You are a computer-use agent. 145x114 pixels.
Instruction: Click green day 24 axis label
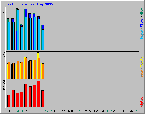tap(106, 111)
